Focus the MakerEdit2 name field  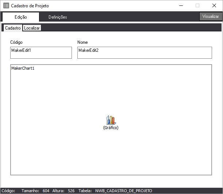point(145,53)
